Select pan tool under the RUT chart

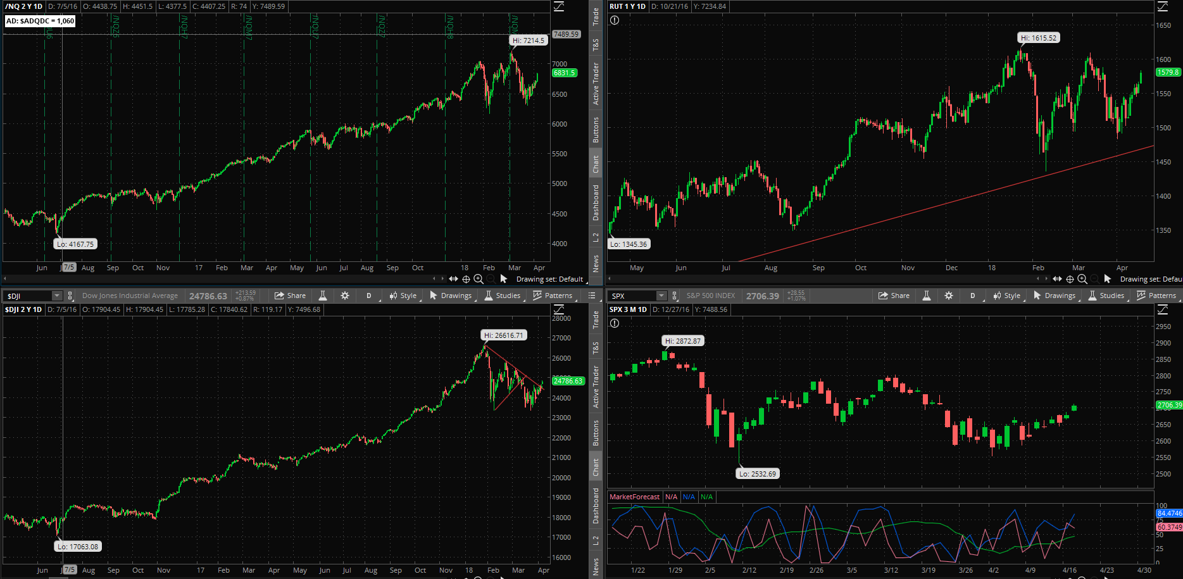(x=1057, y=279)
